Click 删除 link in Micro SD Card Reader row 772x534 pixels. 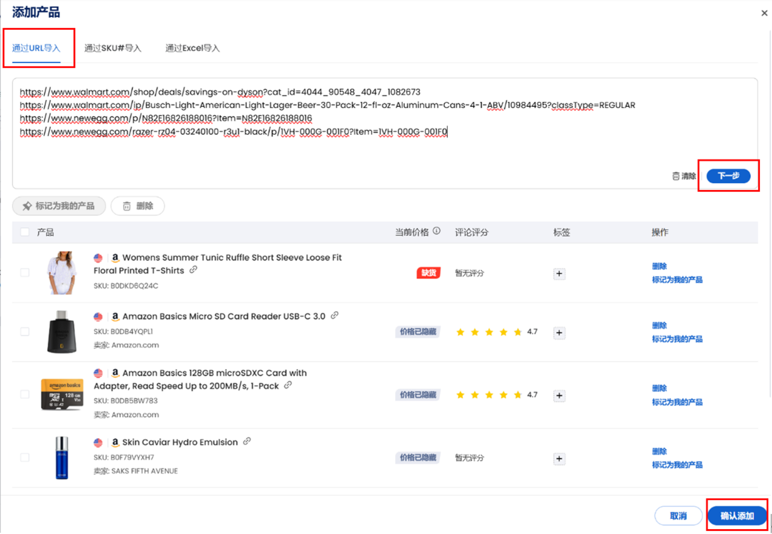tap(659, 325)
